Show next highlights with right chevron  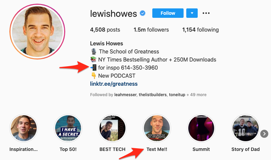click(x=264, y=134)
